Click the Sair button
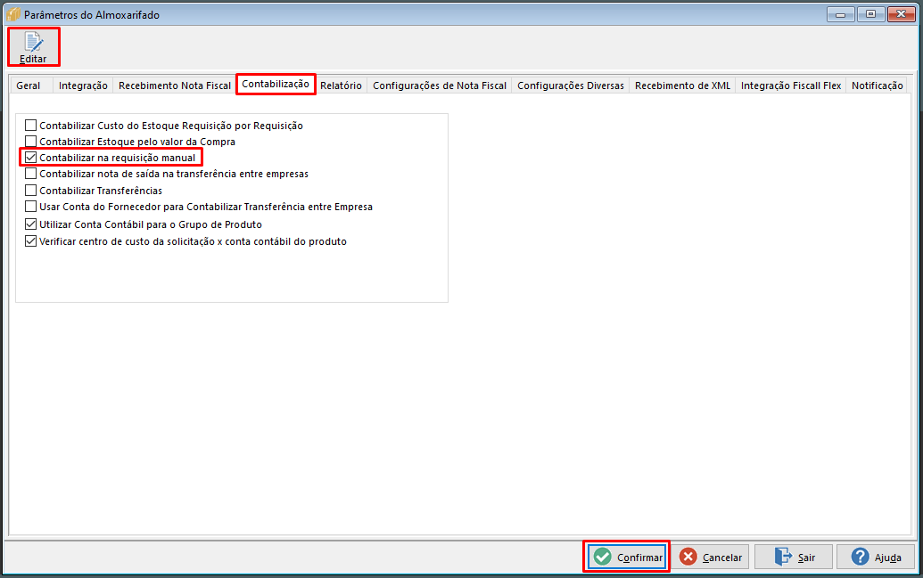This screenshot has width=923, height=578. [794, 557]
